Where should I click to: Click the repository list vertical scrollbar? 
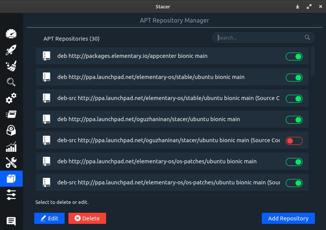click(313, 61)
